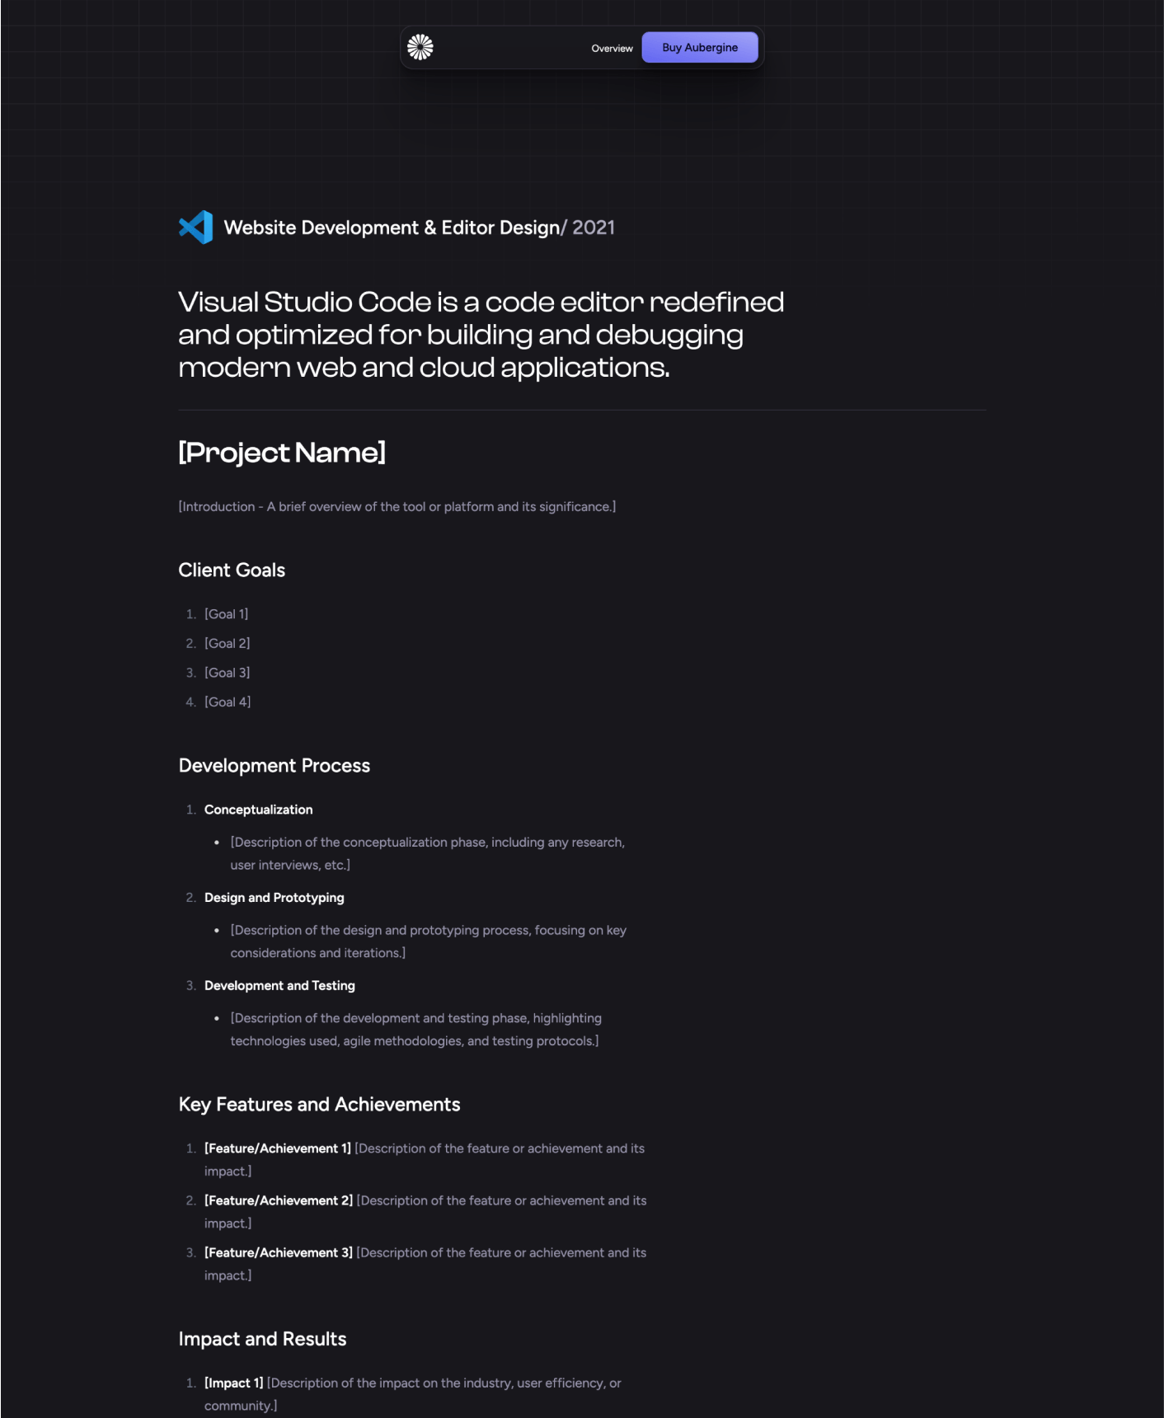Click the Website Development & Editor Design title

(x=392, y=228)
